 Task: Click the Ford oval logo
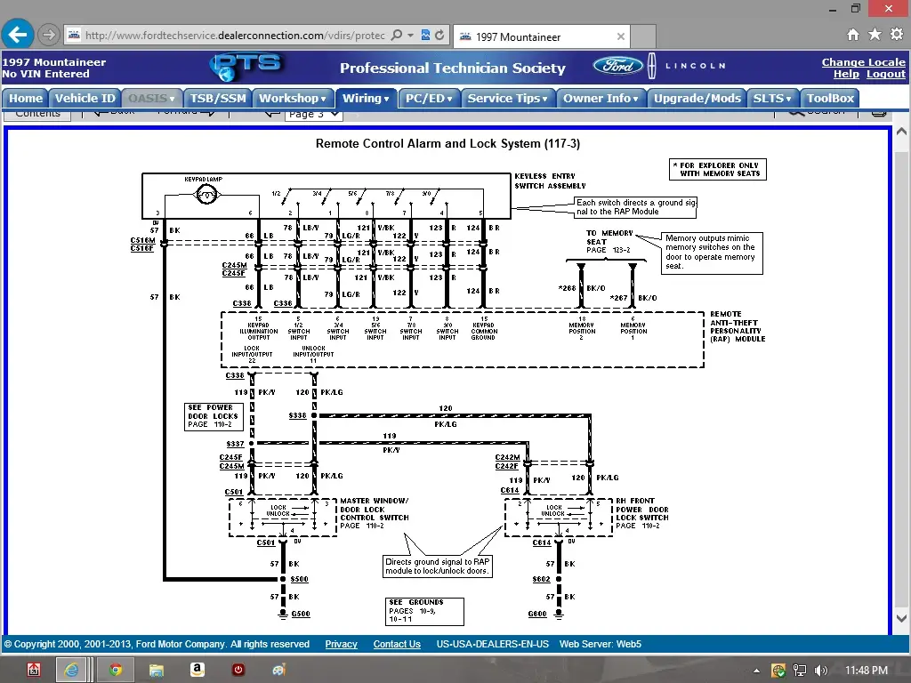(x=617, y=66)
